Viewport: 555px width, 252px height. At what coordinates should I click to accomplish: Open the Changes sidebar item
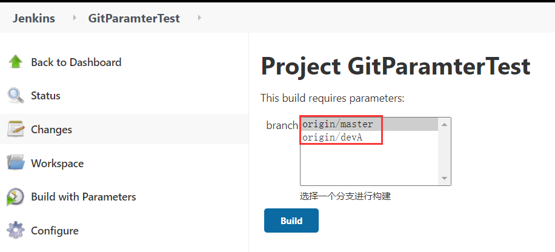tap(52, 130)
